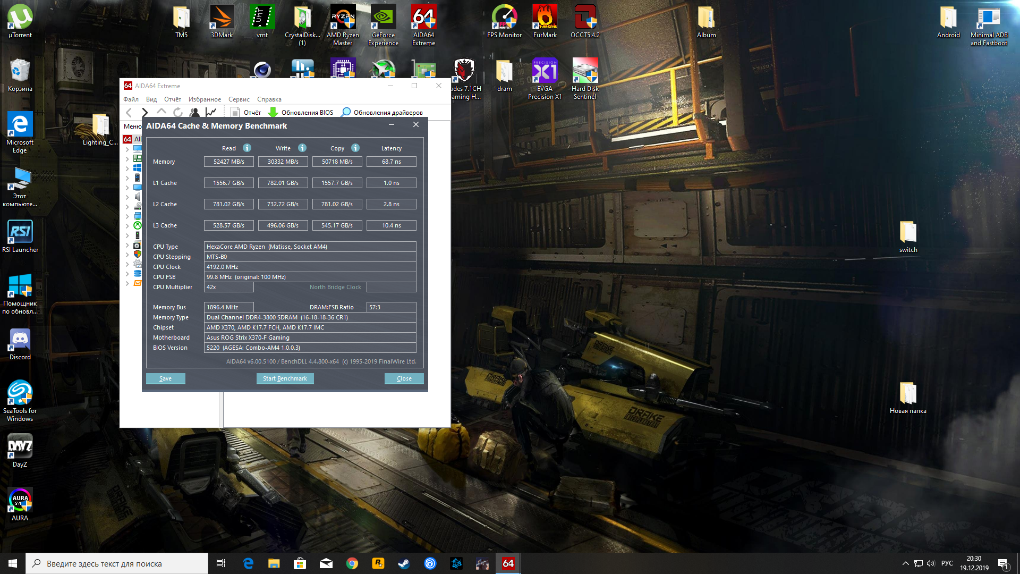Image resolution: width=1020 pixels, height=574 pixels.
Task: Click the Copy info icon
Action: pyautogui.click(x=355, y=148)
